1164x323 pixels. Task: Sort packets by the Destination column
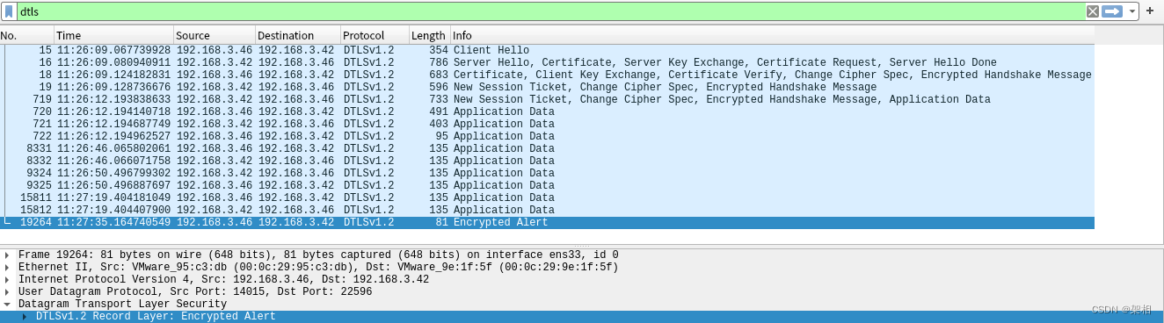(297, 35)
